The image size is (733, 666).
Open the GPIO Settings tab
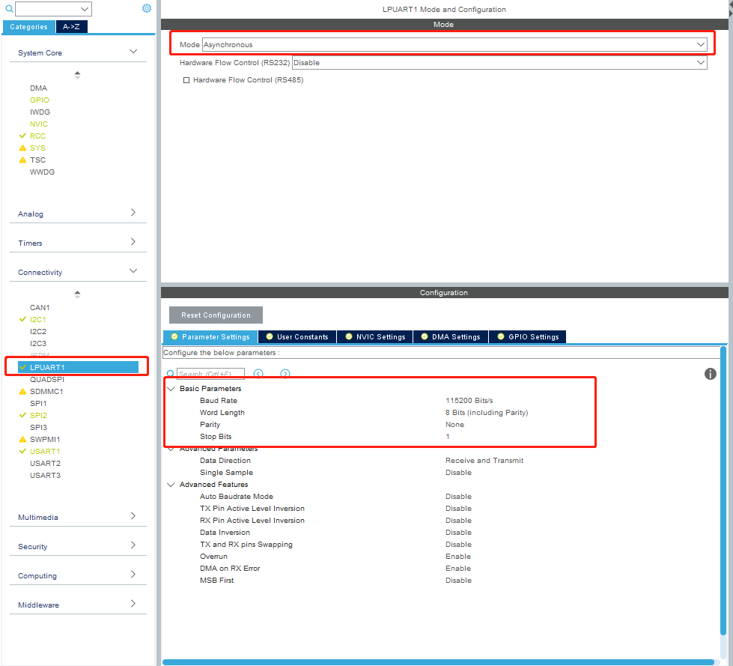(528, 336)
